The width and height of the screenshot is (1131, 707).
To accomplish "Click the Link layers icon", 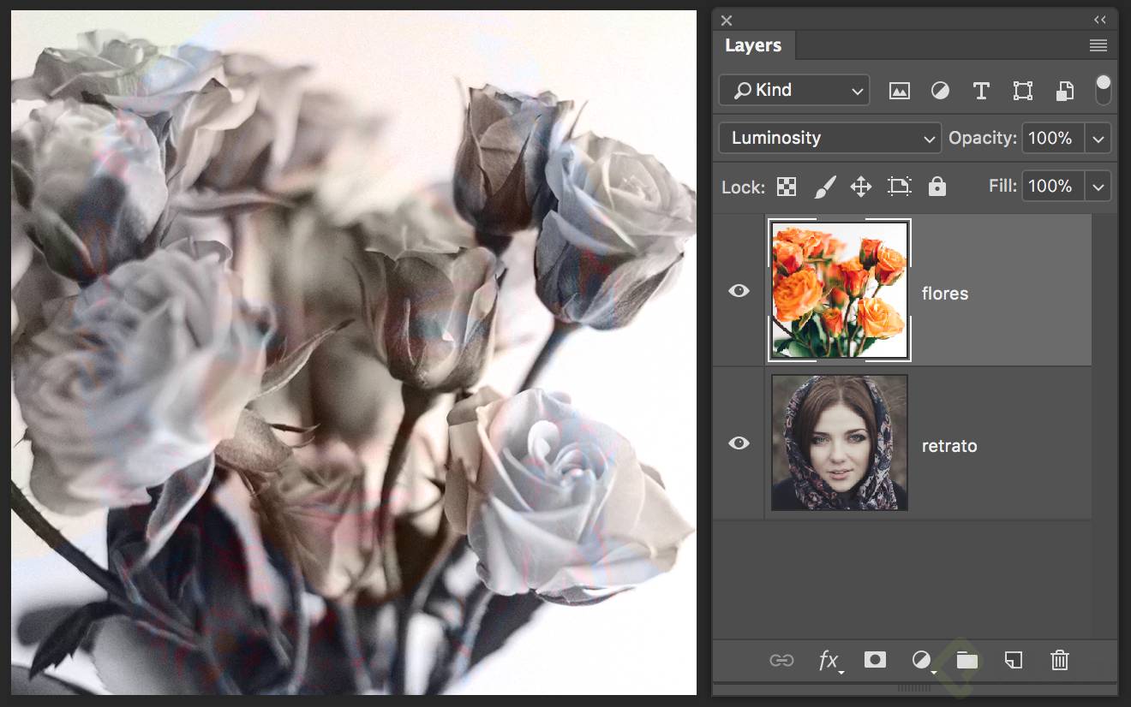I will (781, 660).
